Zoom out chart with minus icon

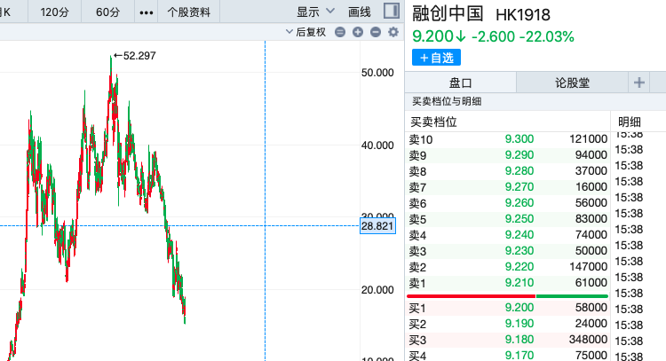tap(376, 32)
